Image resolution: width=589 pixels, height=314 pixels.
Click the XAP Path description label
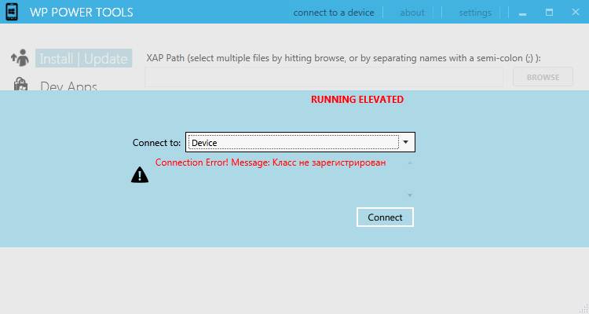[x=343, y=58]
